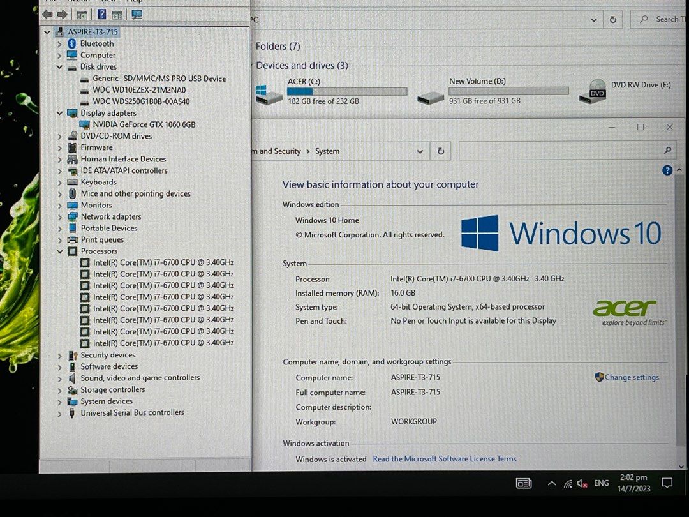Expand the Network adapters category
Screen dimensions: 689x517
tap(60, 216)
